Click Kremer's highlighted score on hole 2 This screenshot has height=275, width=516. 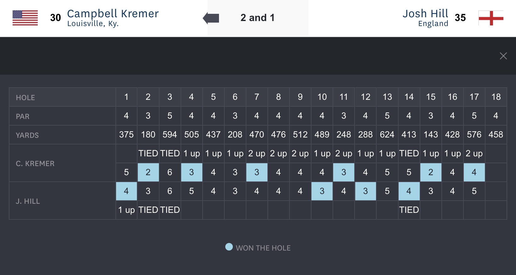click(x=148, y=172)
